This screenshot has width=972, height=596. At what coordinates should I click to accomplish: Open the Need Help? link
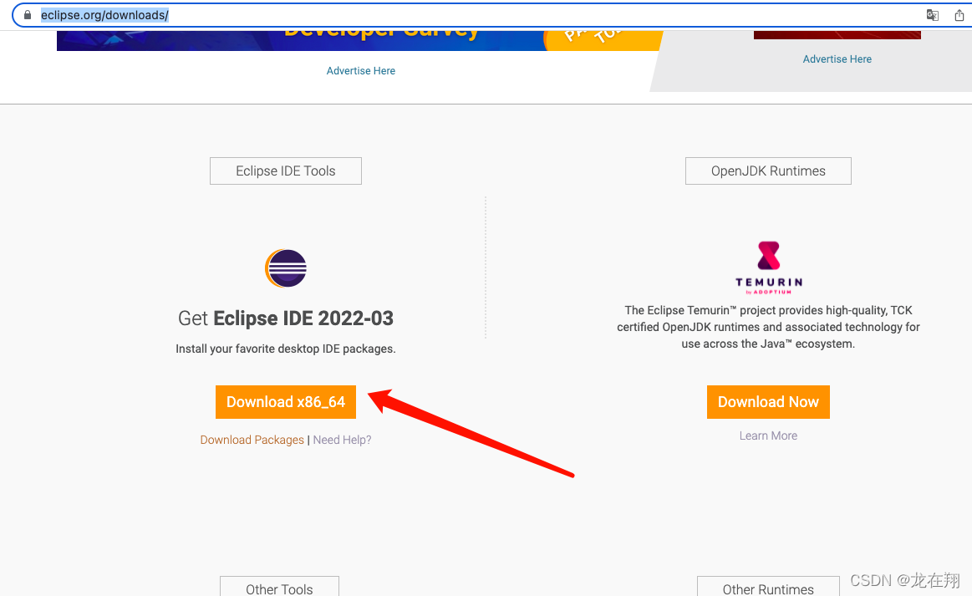pyautogui.click(x=342, y=440)
